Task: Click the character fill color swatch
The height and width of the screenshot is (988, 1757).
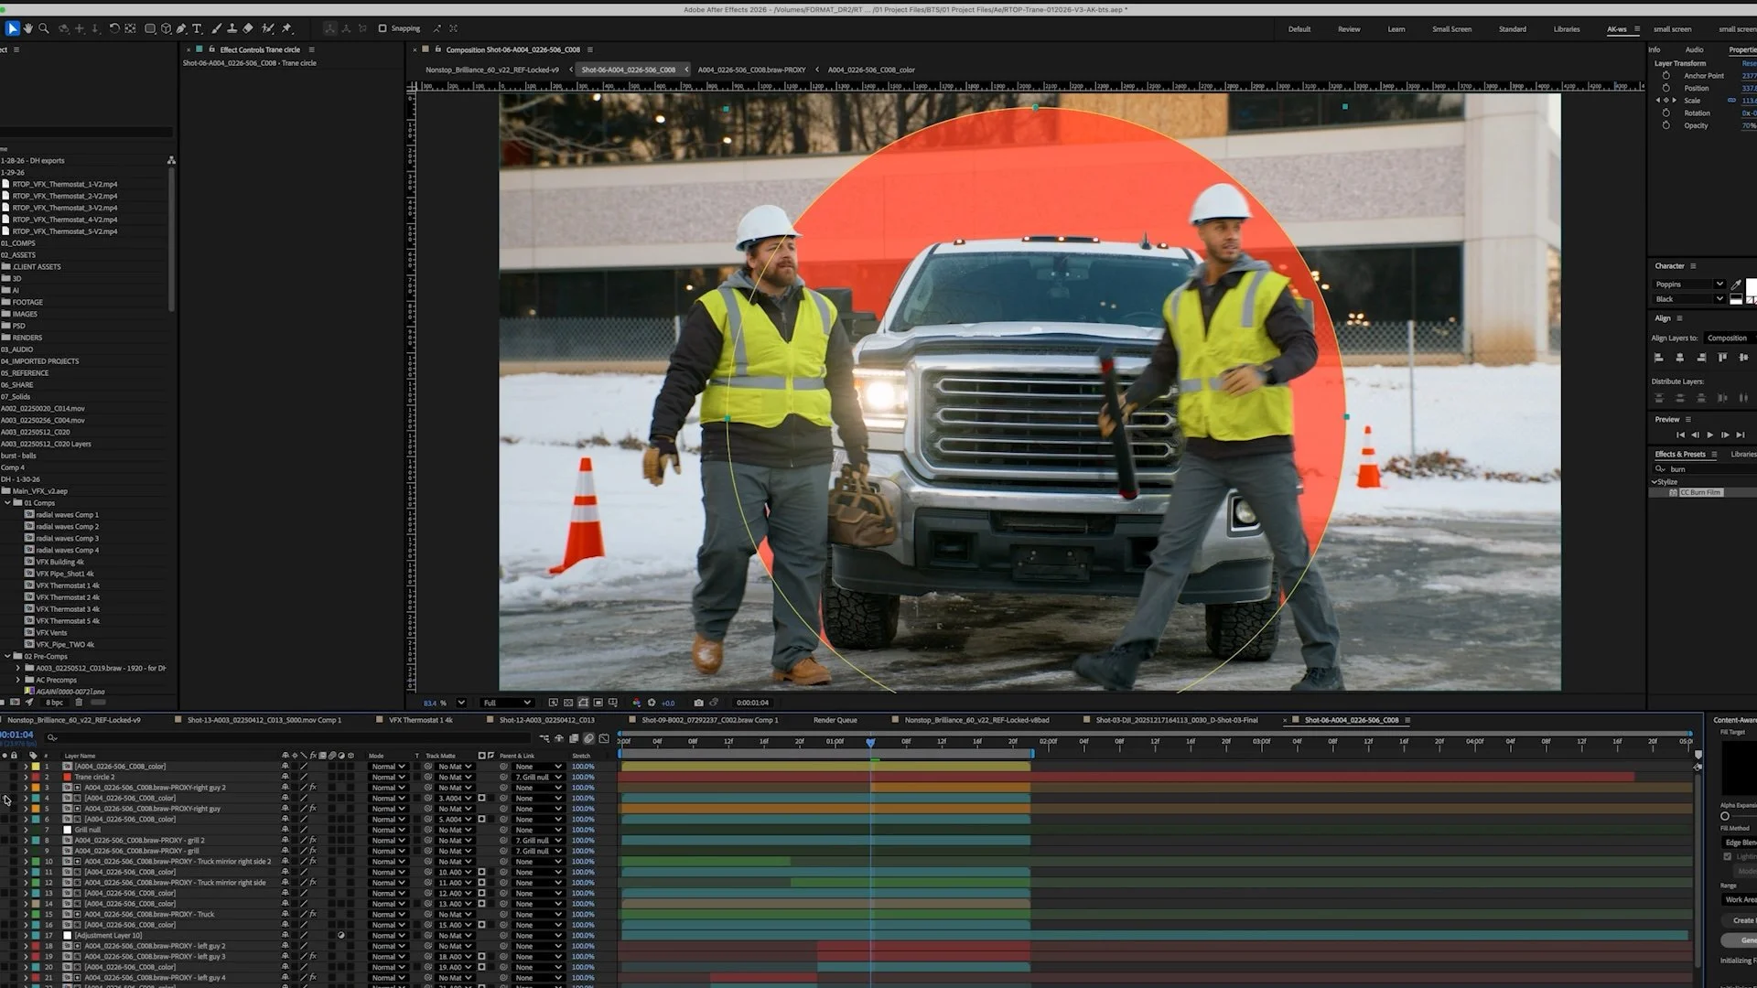Action: click(1751, 286)
